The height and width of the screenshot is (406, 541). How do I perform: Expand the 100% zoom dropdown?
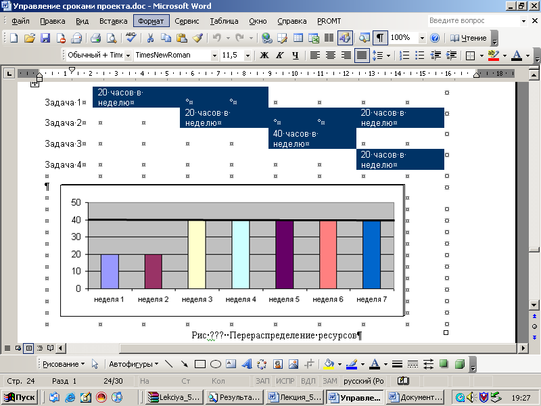tap(422, 38)
